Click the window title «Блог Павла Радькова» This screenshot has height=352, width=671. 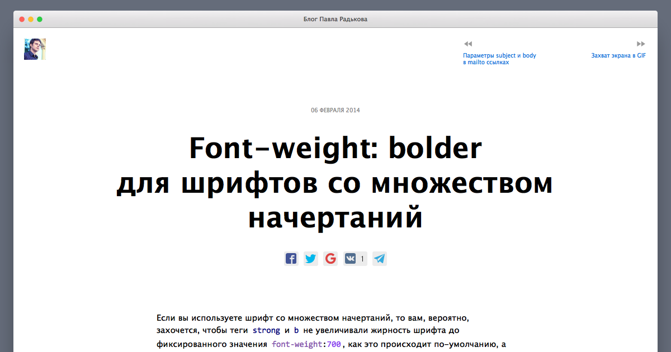tap(335, 18)
